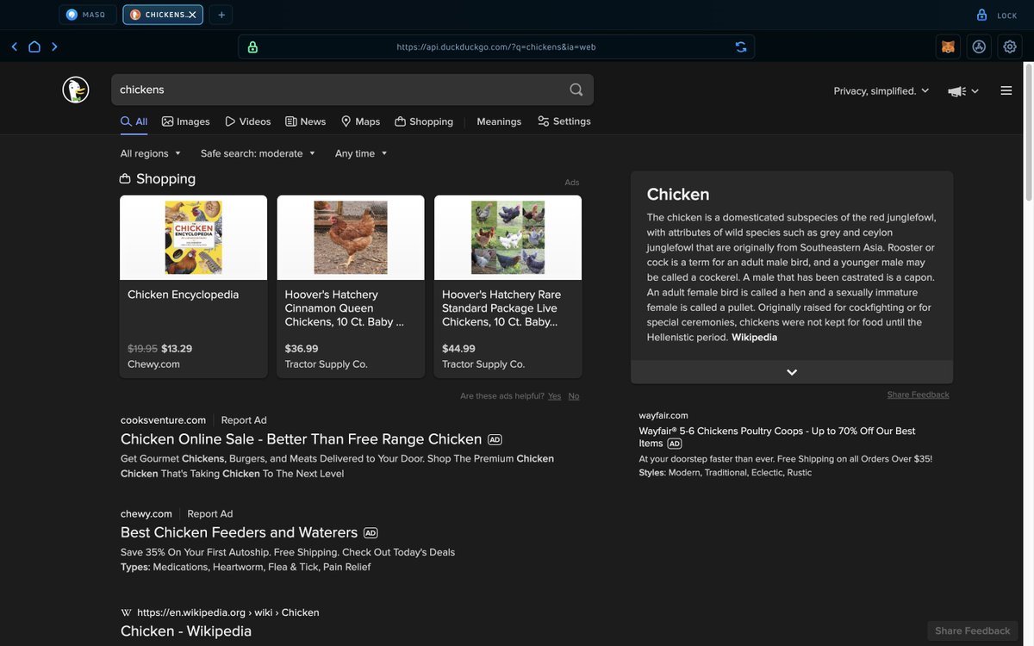
Task: Open the hamburger menu icon
Action: pos(1006,90)
